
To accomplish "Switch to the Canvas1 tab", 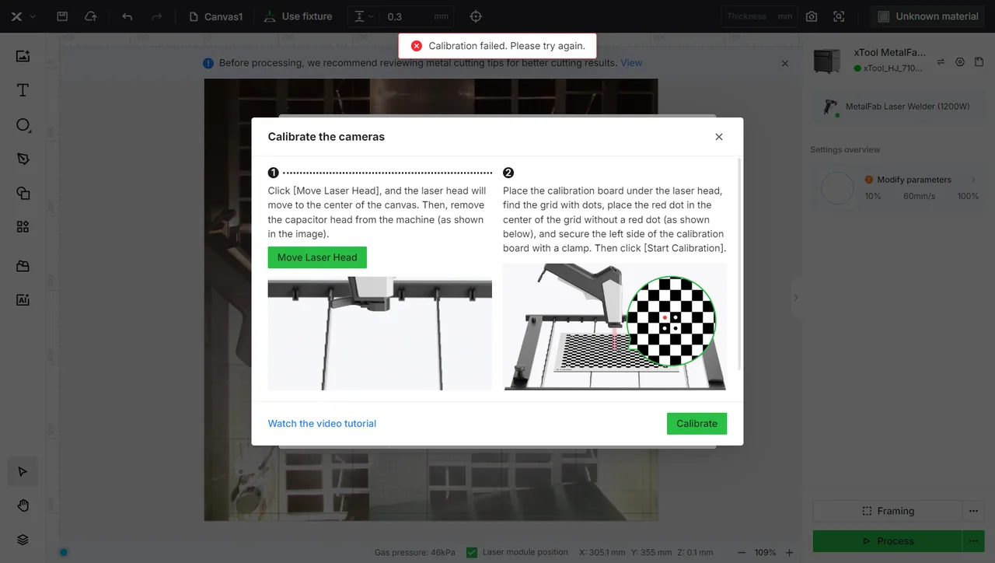I will [216, 16].
